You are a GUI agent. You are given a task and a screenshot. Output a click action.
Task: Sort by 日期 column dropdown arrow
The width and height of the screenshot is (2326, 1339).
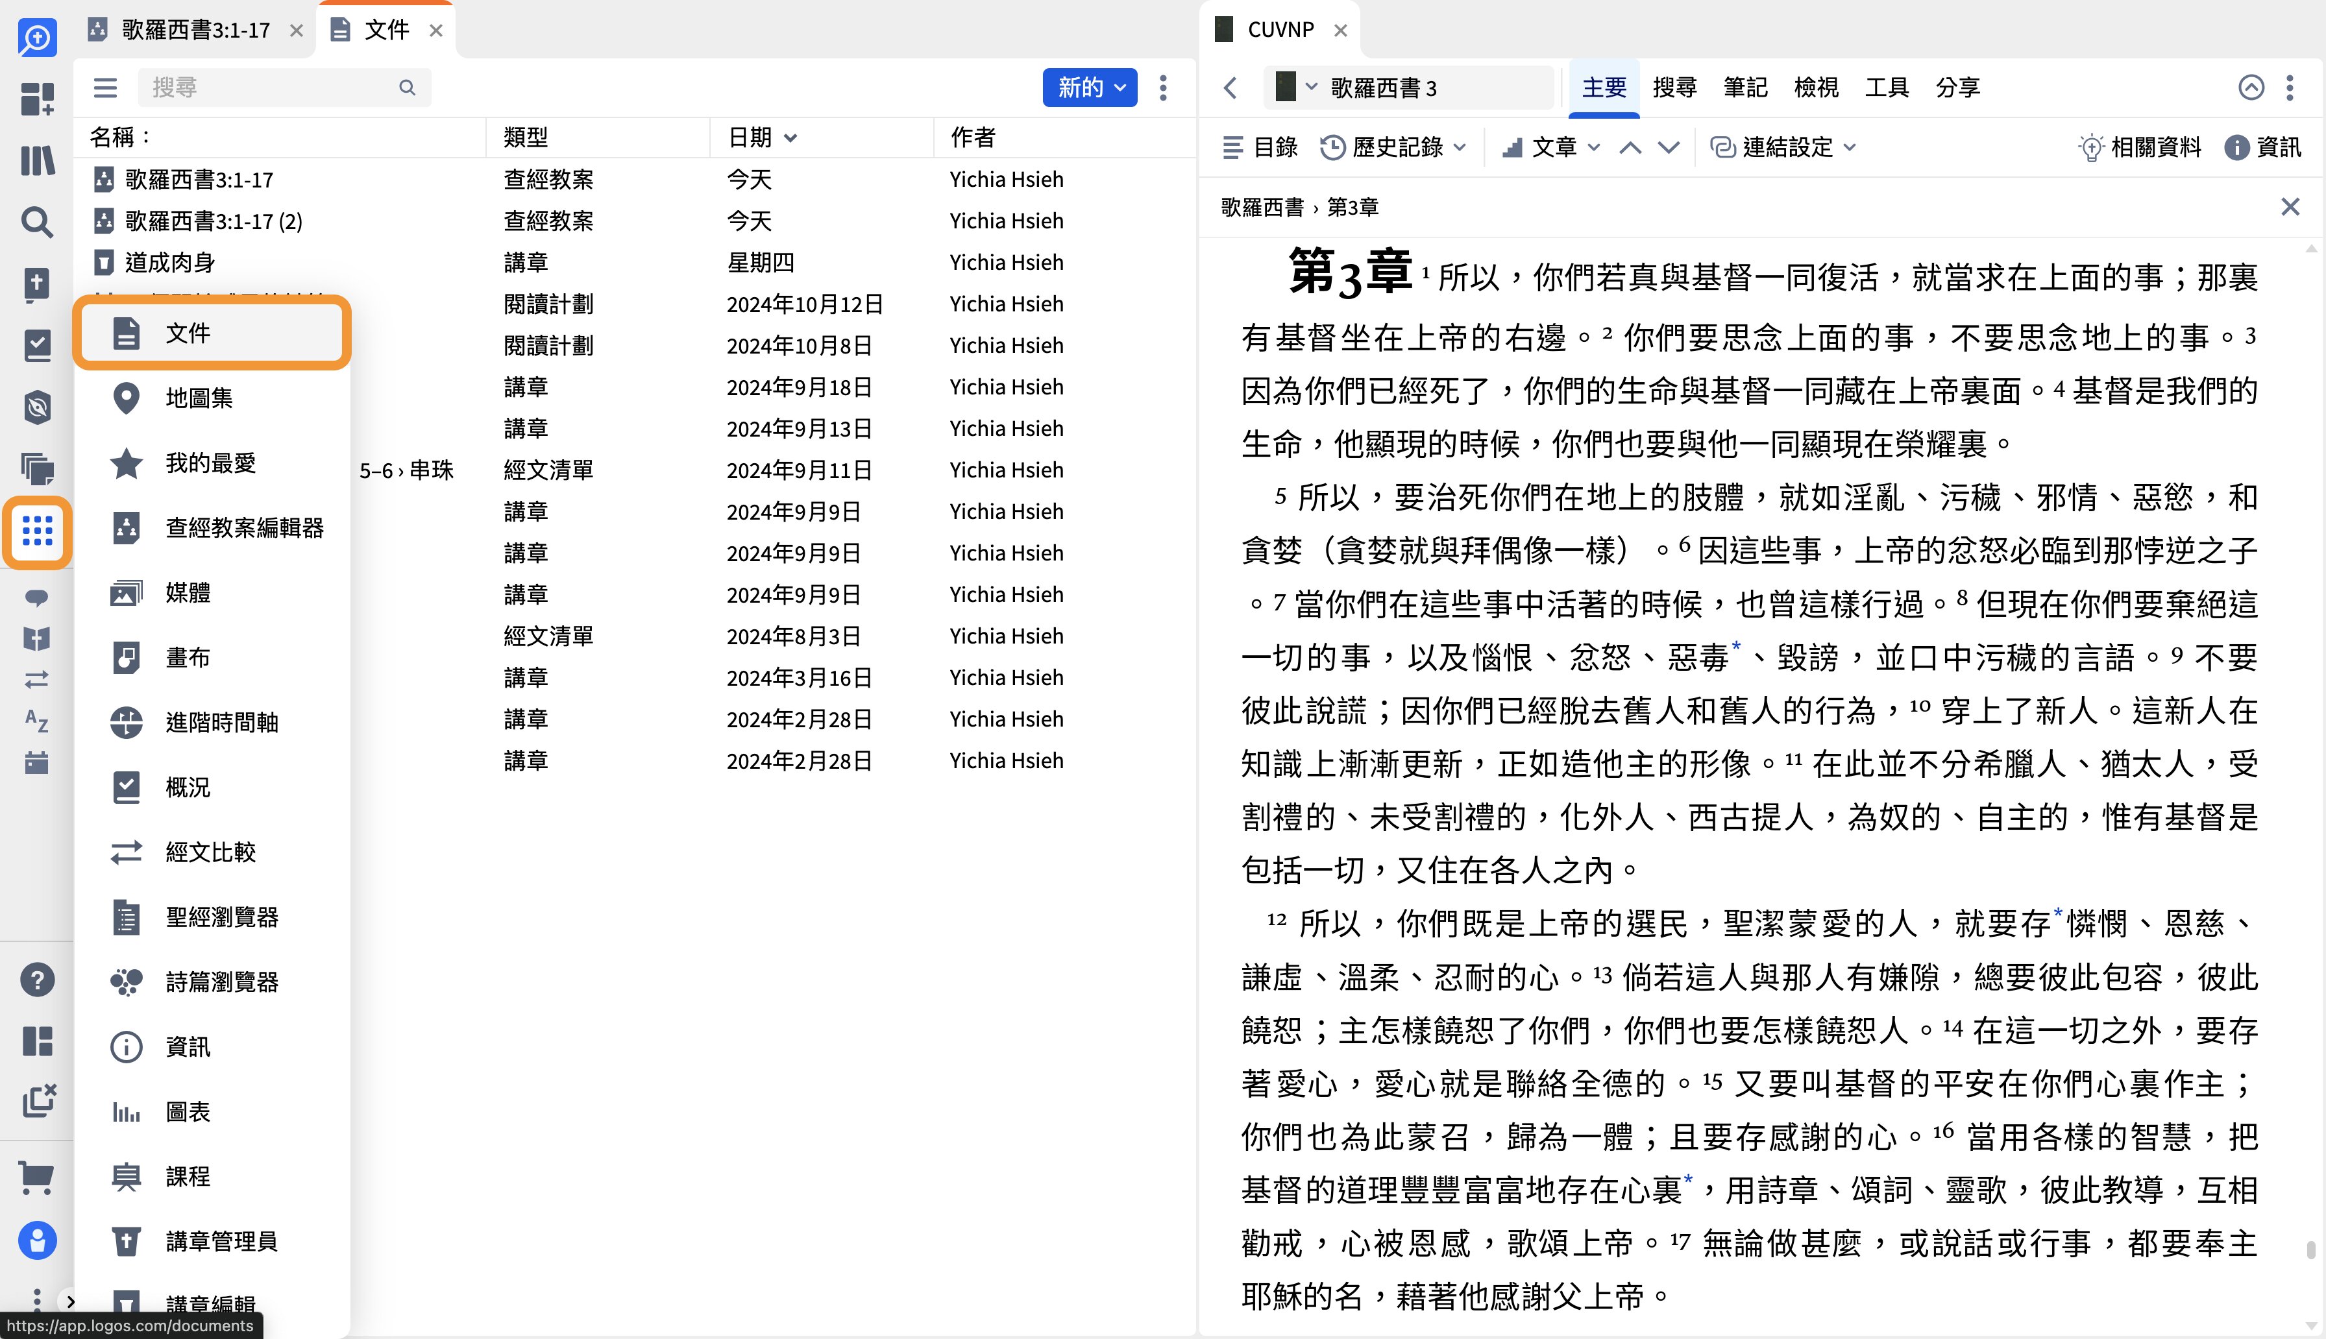(791, 138)
